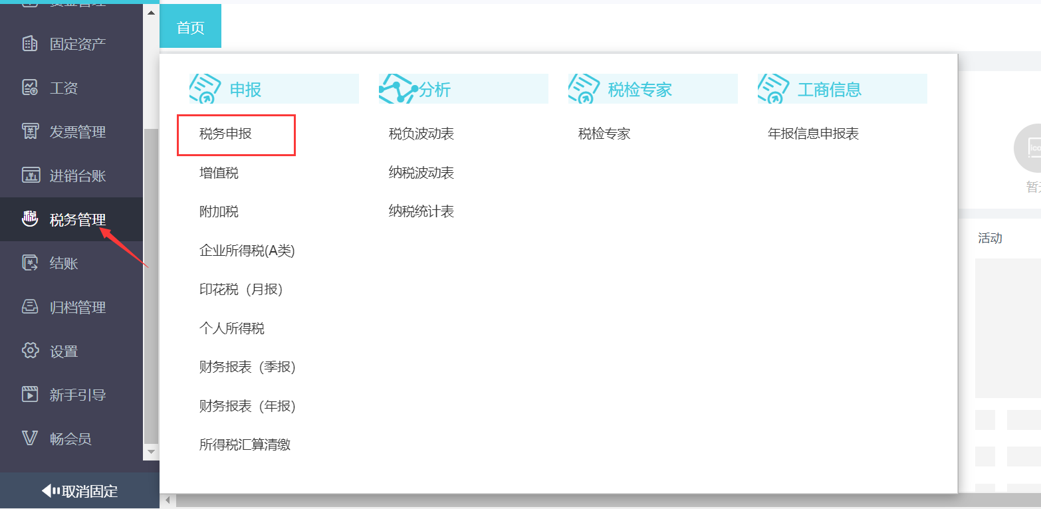Open 企业所得税(A类) link
Screen dimensions: 1041x509
click(247, 251)
